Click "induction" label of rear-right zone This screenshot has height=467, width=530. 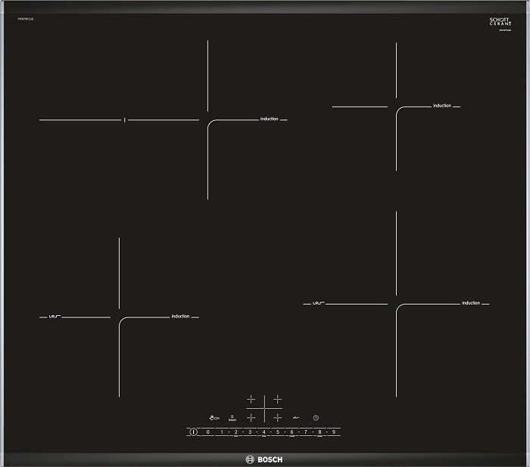(442, 106)
